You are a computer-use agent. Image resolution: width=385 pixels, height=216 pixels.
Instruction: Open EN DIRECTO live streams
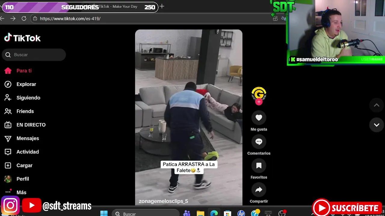(x=31, y=125)
